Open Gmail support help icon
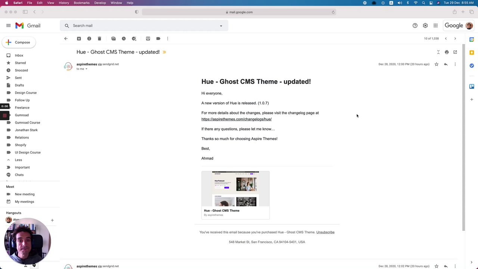Image resolution: width=478 pixels, height=269 pixels. click(415, 25)
